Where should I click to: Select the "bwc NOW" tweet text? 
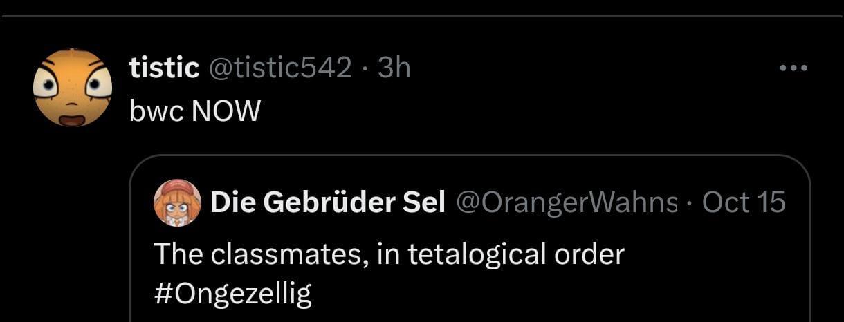194,111
